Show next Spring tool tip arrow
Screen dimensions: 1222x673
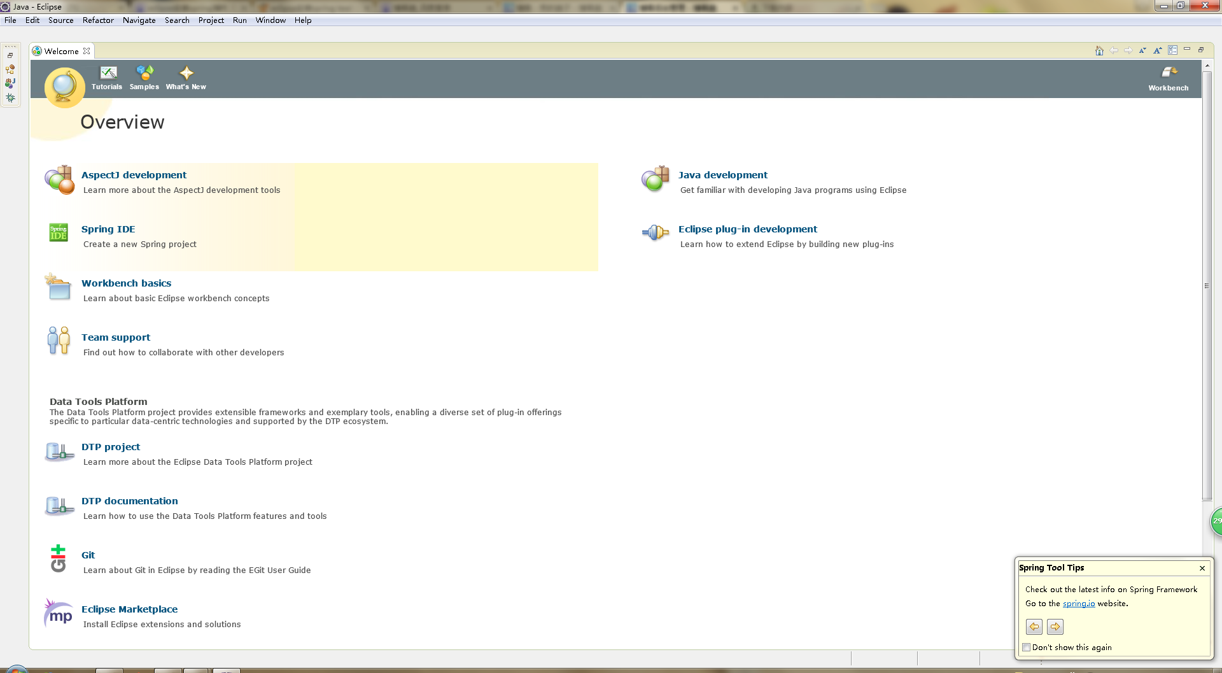(x=1055, y=627)
